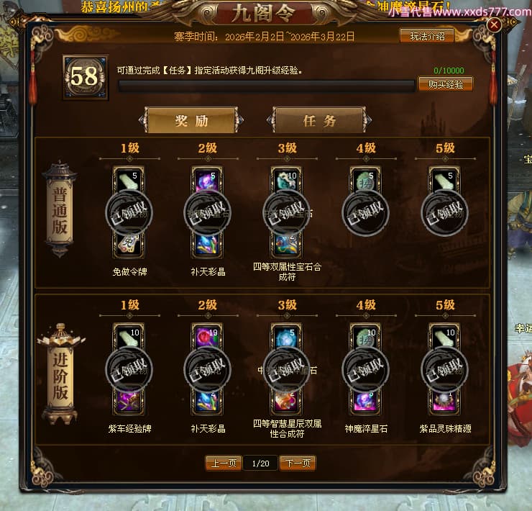Screen dimensions: 532x511
Task: Close the 九阁令 window
Action: click(494, 24)
